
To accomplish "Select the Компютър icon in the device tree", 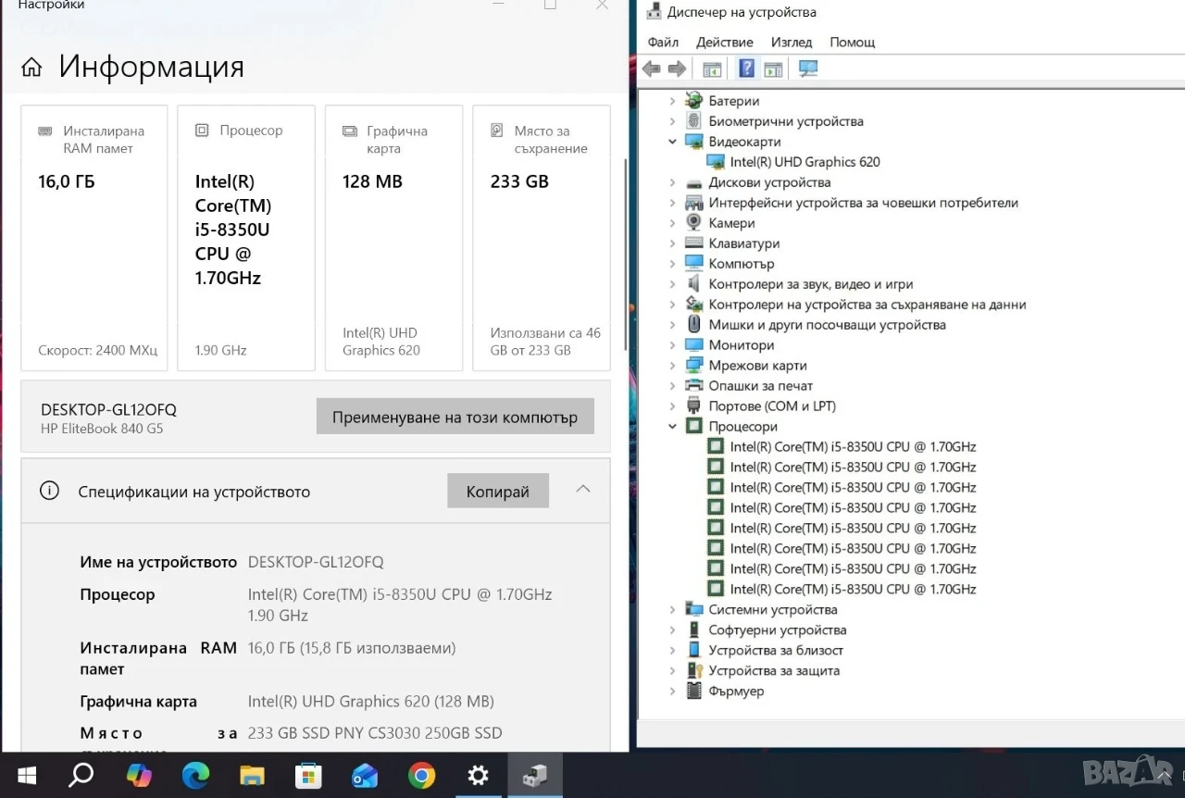I will pyautogui.click(x=694, y=264).
